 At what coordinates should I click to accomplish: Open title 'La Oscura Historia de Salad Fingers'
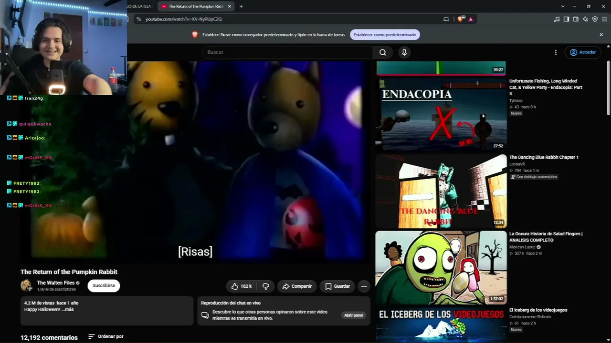[x=546, y=237]
